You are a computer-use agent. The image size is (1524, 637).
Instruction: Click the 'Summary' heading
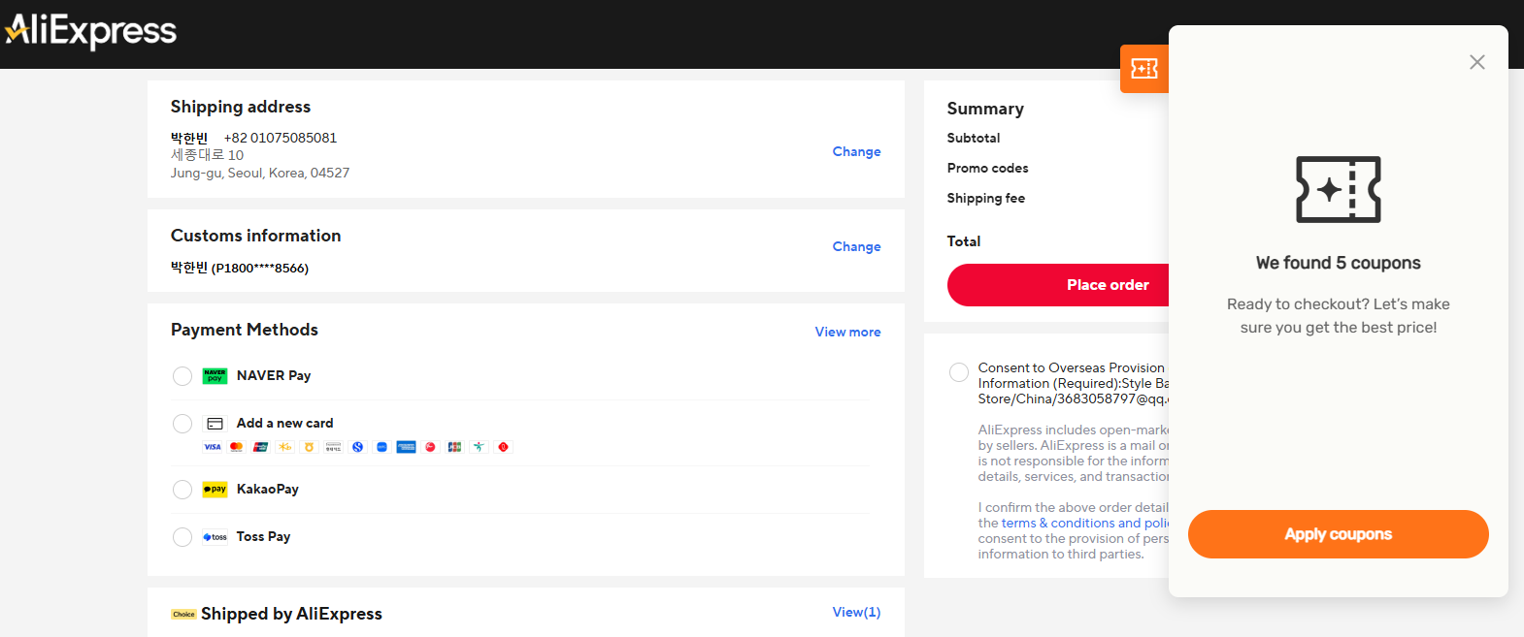pos(985,109)
